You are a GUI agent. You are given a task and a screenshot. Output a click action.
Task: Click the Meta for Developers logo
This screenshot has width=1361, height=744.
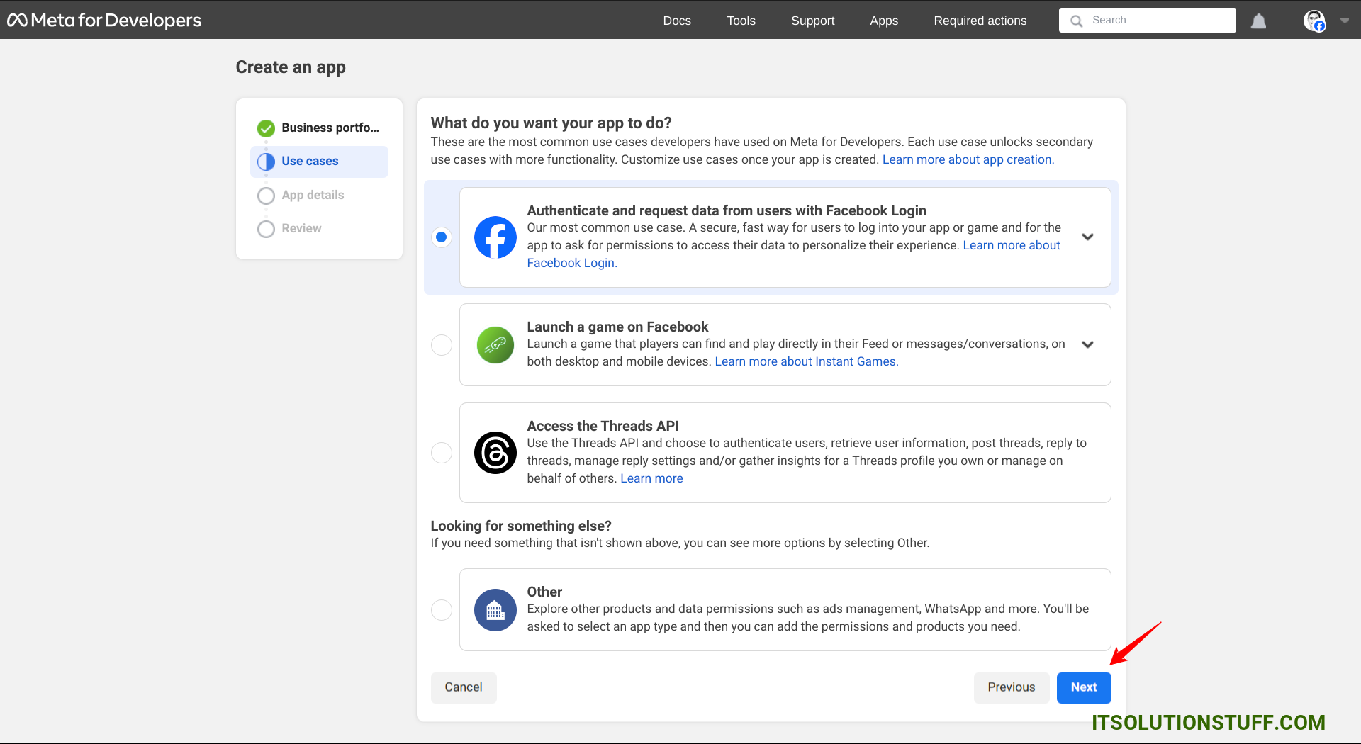coord(104,21)
